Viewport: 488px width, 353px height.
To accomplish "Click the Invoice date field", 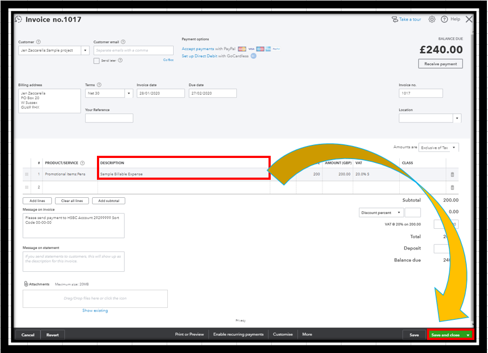I will (x=161, y=93).
